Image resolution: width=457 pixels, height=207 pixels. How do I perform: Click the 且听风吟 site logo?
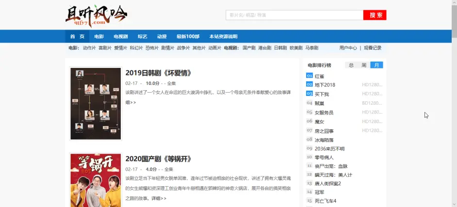pos(96,15)
